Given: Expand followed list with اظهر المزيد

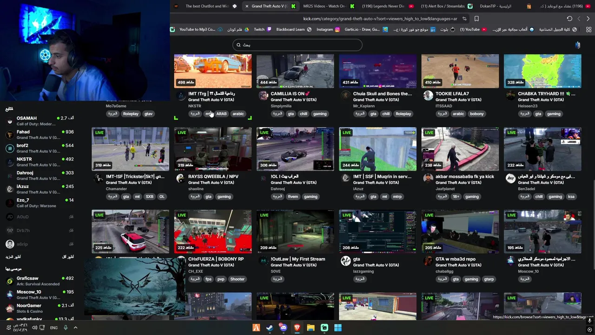Looking at the screenshot, I should 13,257.
